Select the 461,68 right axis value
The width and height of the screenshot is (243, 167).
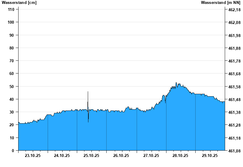point(234,74)
